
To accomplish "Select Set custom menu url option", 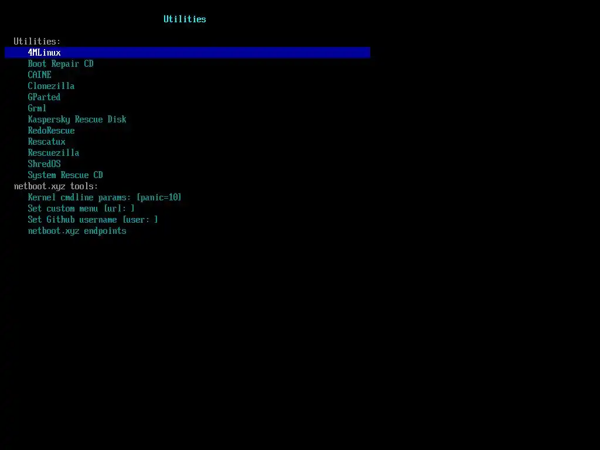I will (81, 208).
